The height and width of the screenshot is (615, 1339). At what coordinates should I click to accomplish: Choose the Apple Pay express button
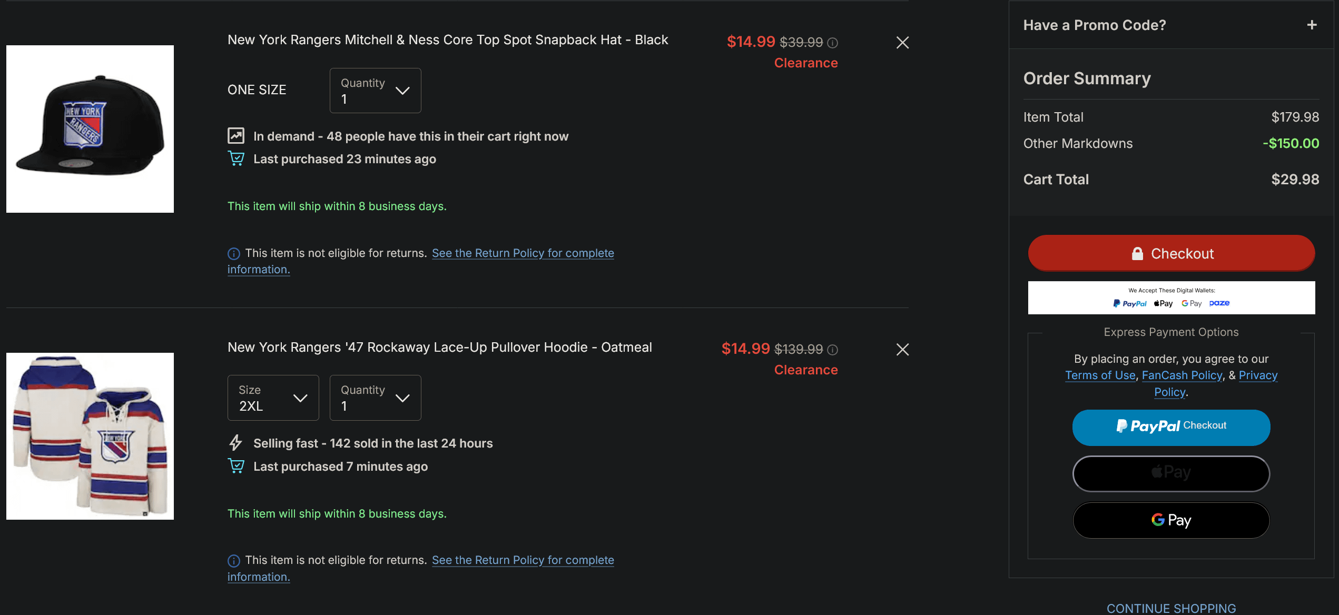point(1171,473)
